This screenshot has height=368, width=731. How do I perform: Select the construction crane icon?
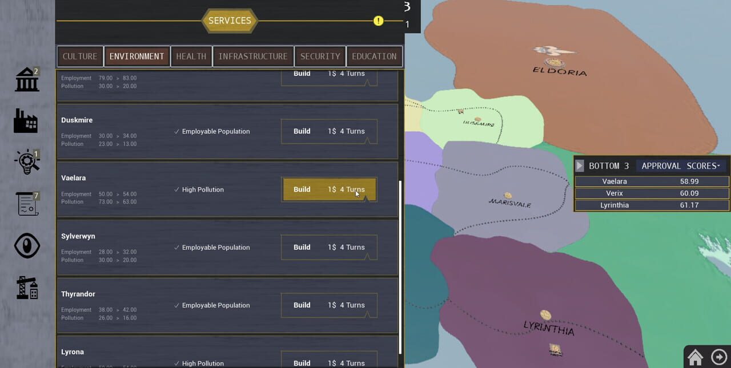pos(27,288)
